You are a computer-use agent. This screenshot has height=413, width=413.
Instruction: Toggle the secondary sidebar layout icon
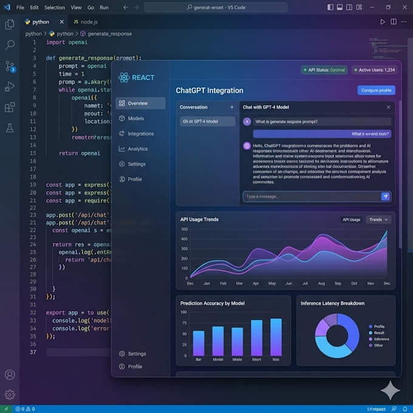pos(349,7)
